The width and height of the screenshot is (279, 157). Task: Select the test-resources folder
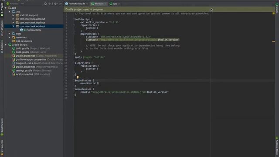(x=22, y=41)
